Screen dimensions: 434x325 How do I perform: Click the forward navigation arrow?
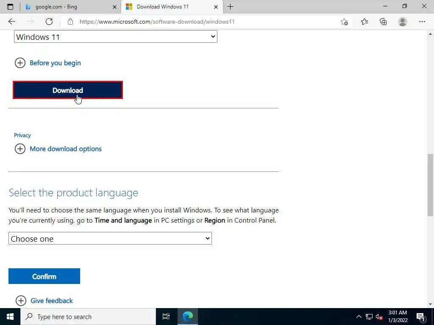31,22
